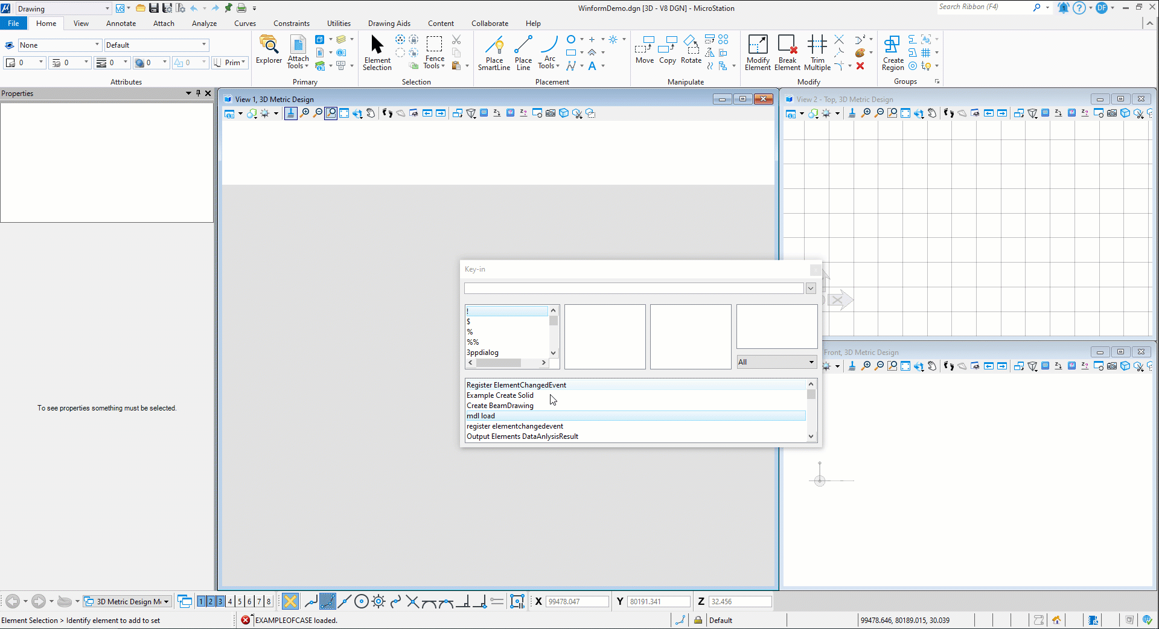Click the Key-in command input field
Screen dimensions: 1159x629
coord(633,289)
